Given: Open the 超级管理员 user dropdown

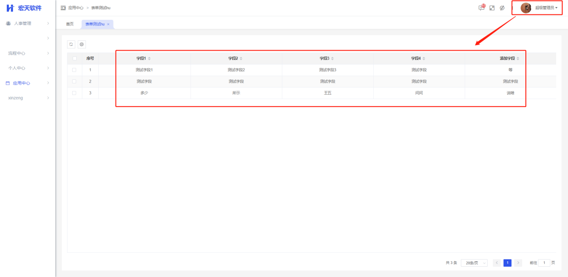Looking at the screenshot, I should [546, 8].
